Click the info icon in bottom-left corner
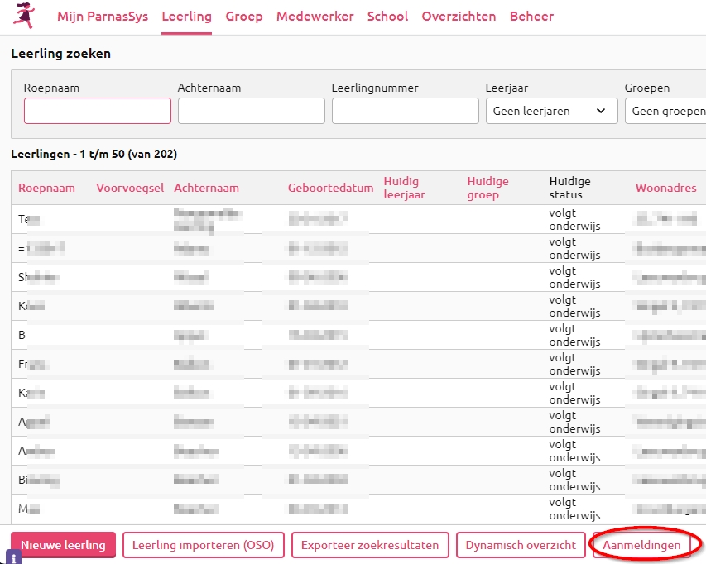 click(x=14, y=557)
